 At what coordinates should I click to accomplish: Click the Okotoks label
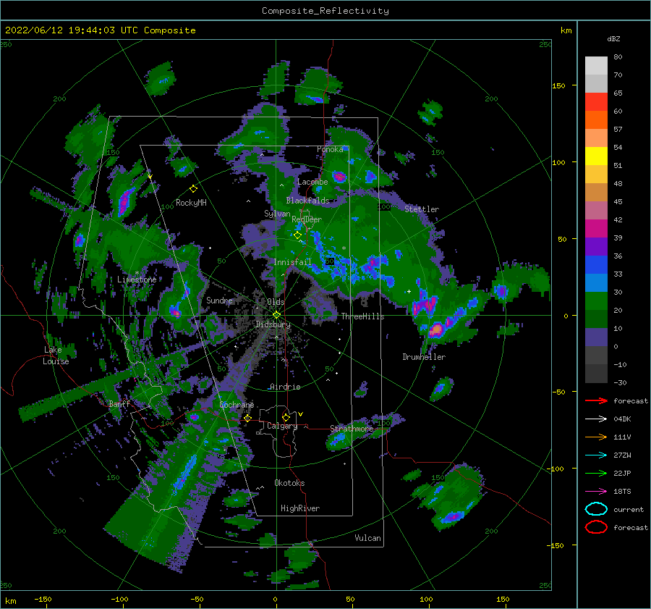[x=289, y=483]
